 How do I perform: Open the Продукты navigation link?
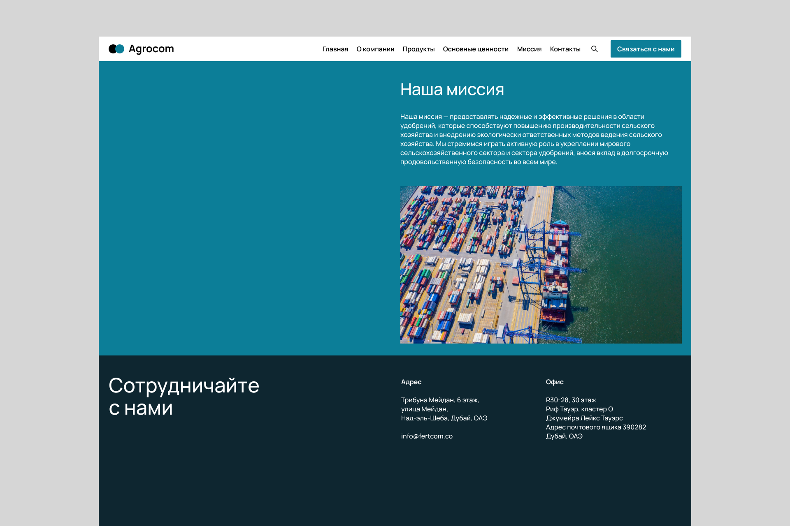click(x=418, y=49)
